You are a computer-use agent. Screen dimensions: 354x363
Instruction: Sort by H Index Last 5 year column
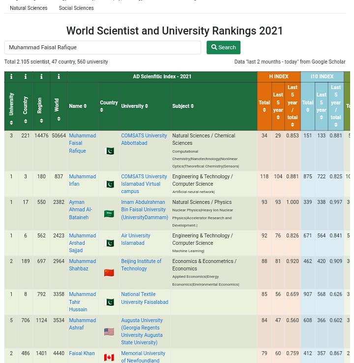(x=278, y=118)
